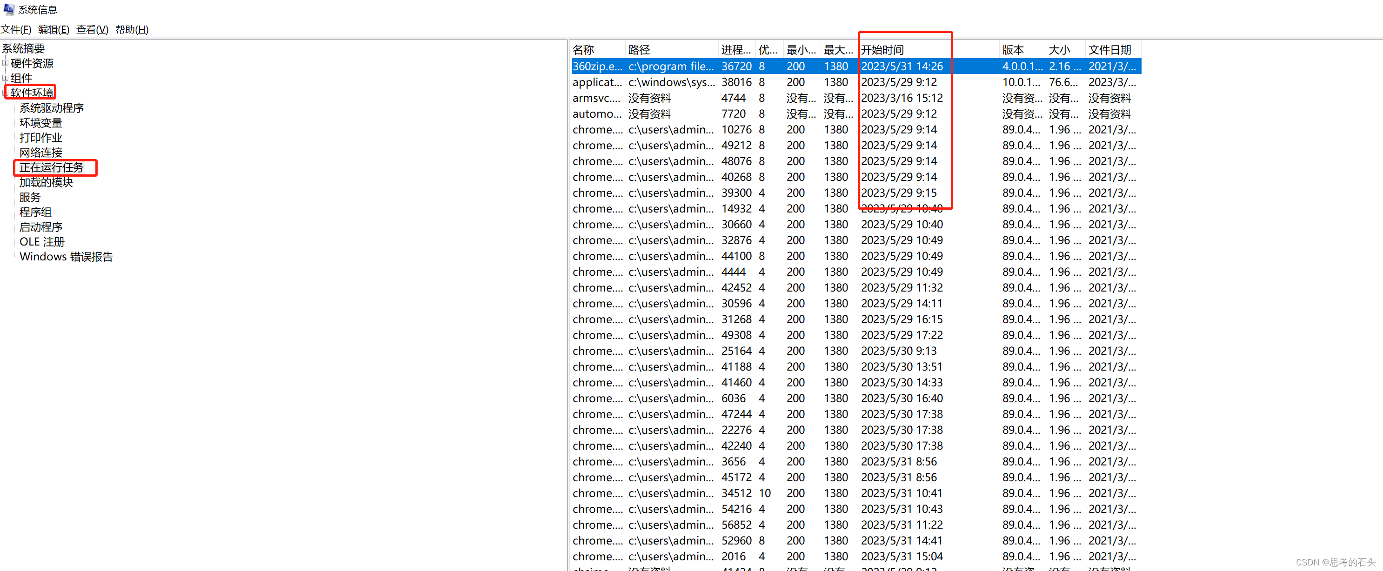Select 加载的模块 in the tree
Screen dimensions: 1383x571
pyautogui.click(x=46, y=182)
